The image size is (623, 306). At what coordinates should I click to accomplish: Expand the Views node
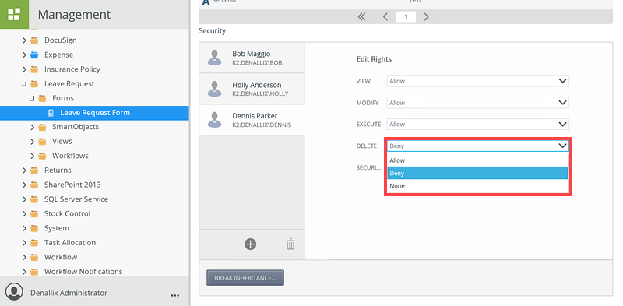[x=32, y=142]
